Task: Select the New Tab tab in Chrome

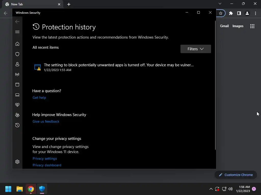Action: 32,4
